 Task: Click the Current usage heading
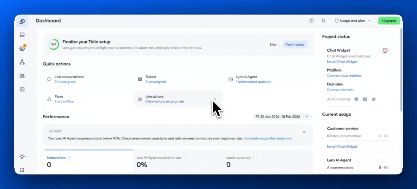point(336,114)
